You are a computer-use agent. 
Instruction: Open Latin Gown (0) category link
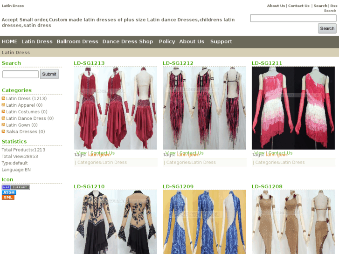tap(22, 125)
